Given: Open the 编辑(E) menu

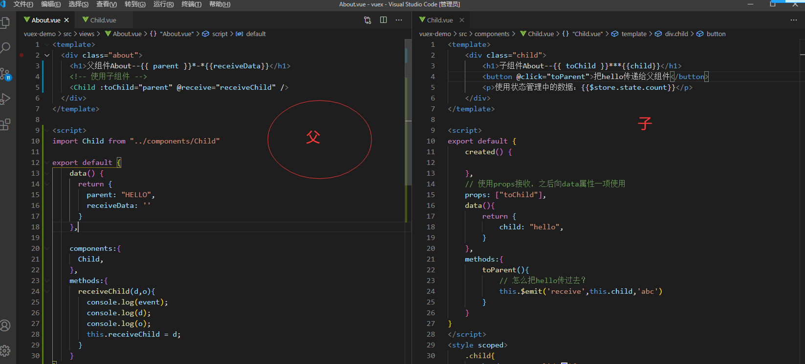Looking at the screenshot, I should (51, 4).
